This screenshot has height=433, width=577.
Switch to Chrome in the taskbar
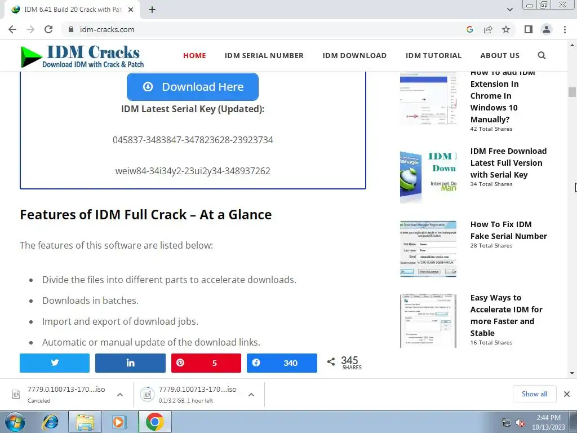pyautogui.click(x=154, y=422)
